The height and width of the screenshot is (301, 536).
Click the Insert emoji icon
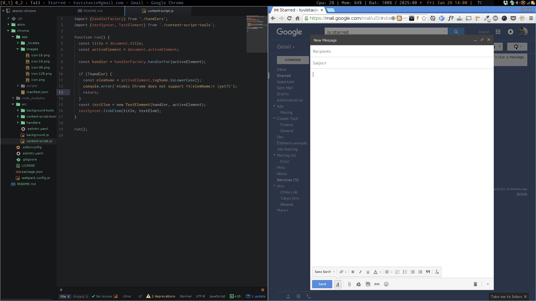point(386,284)
